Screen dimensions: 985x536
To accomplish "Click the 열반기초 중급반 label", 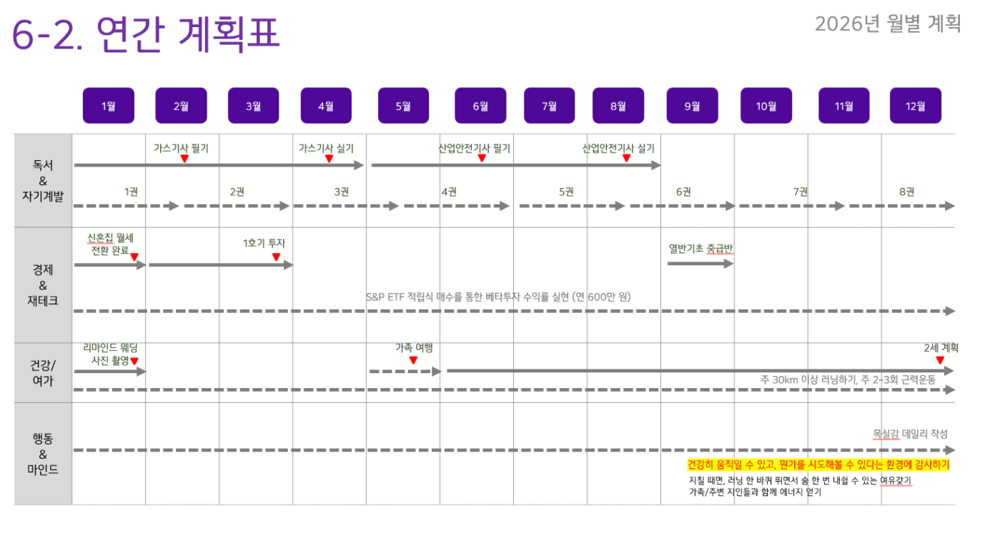I will [x=702, y=249].
